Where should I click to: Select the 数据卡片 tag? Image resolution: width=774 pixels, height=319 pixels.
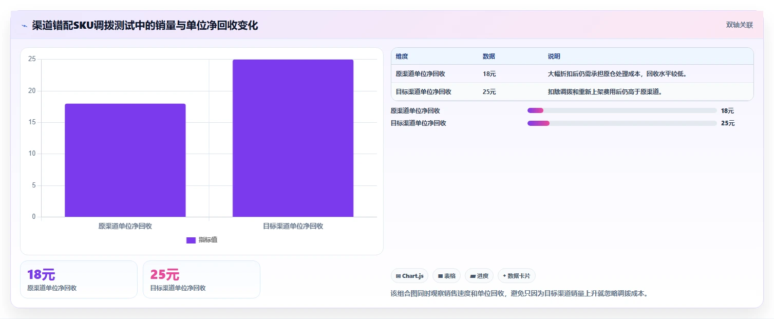point(516,276)
